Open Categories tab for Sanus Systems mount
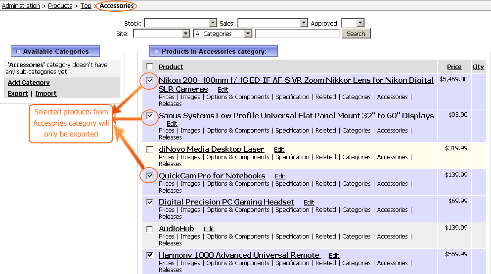The width and height of the screenshot is (491, 274). [357, 131]
